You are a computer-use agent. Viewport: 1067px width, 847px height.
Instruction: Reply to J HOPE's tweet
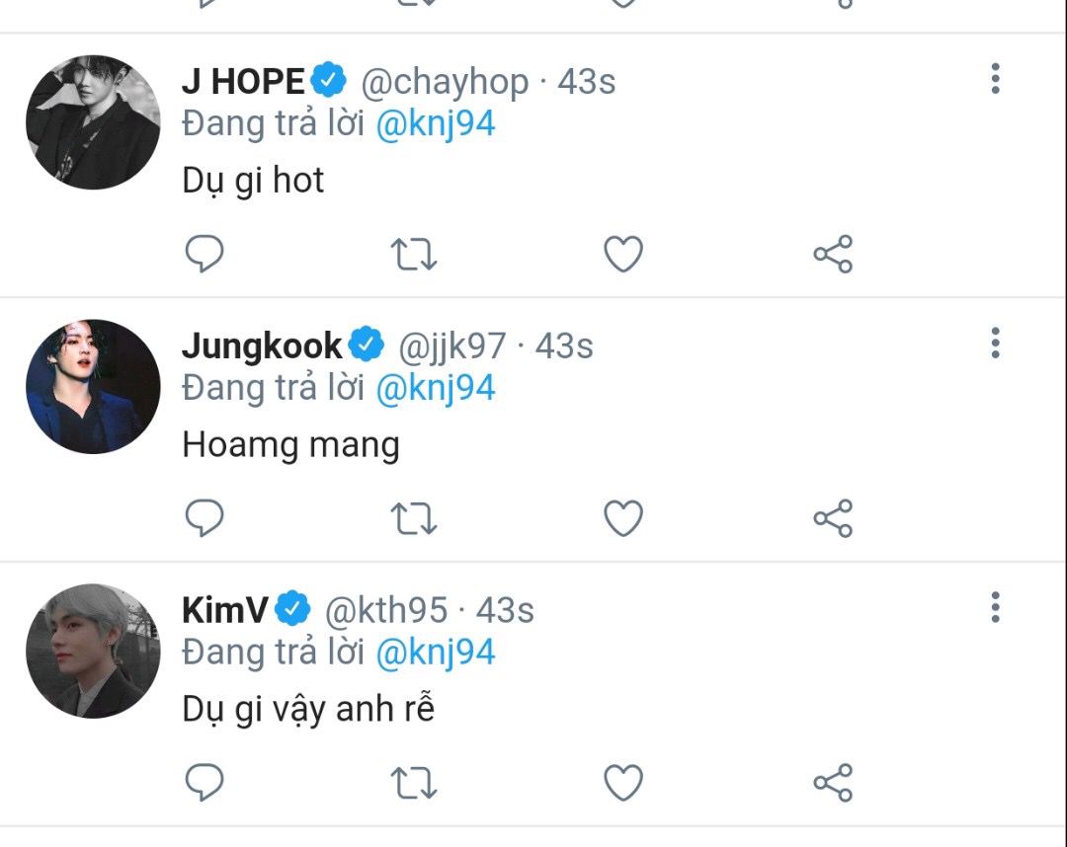tap(205, 254)
